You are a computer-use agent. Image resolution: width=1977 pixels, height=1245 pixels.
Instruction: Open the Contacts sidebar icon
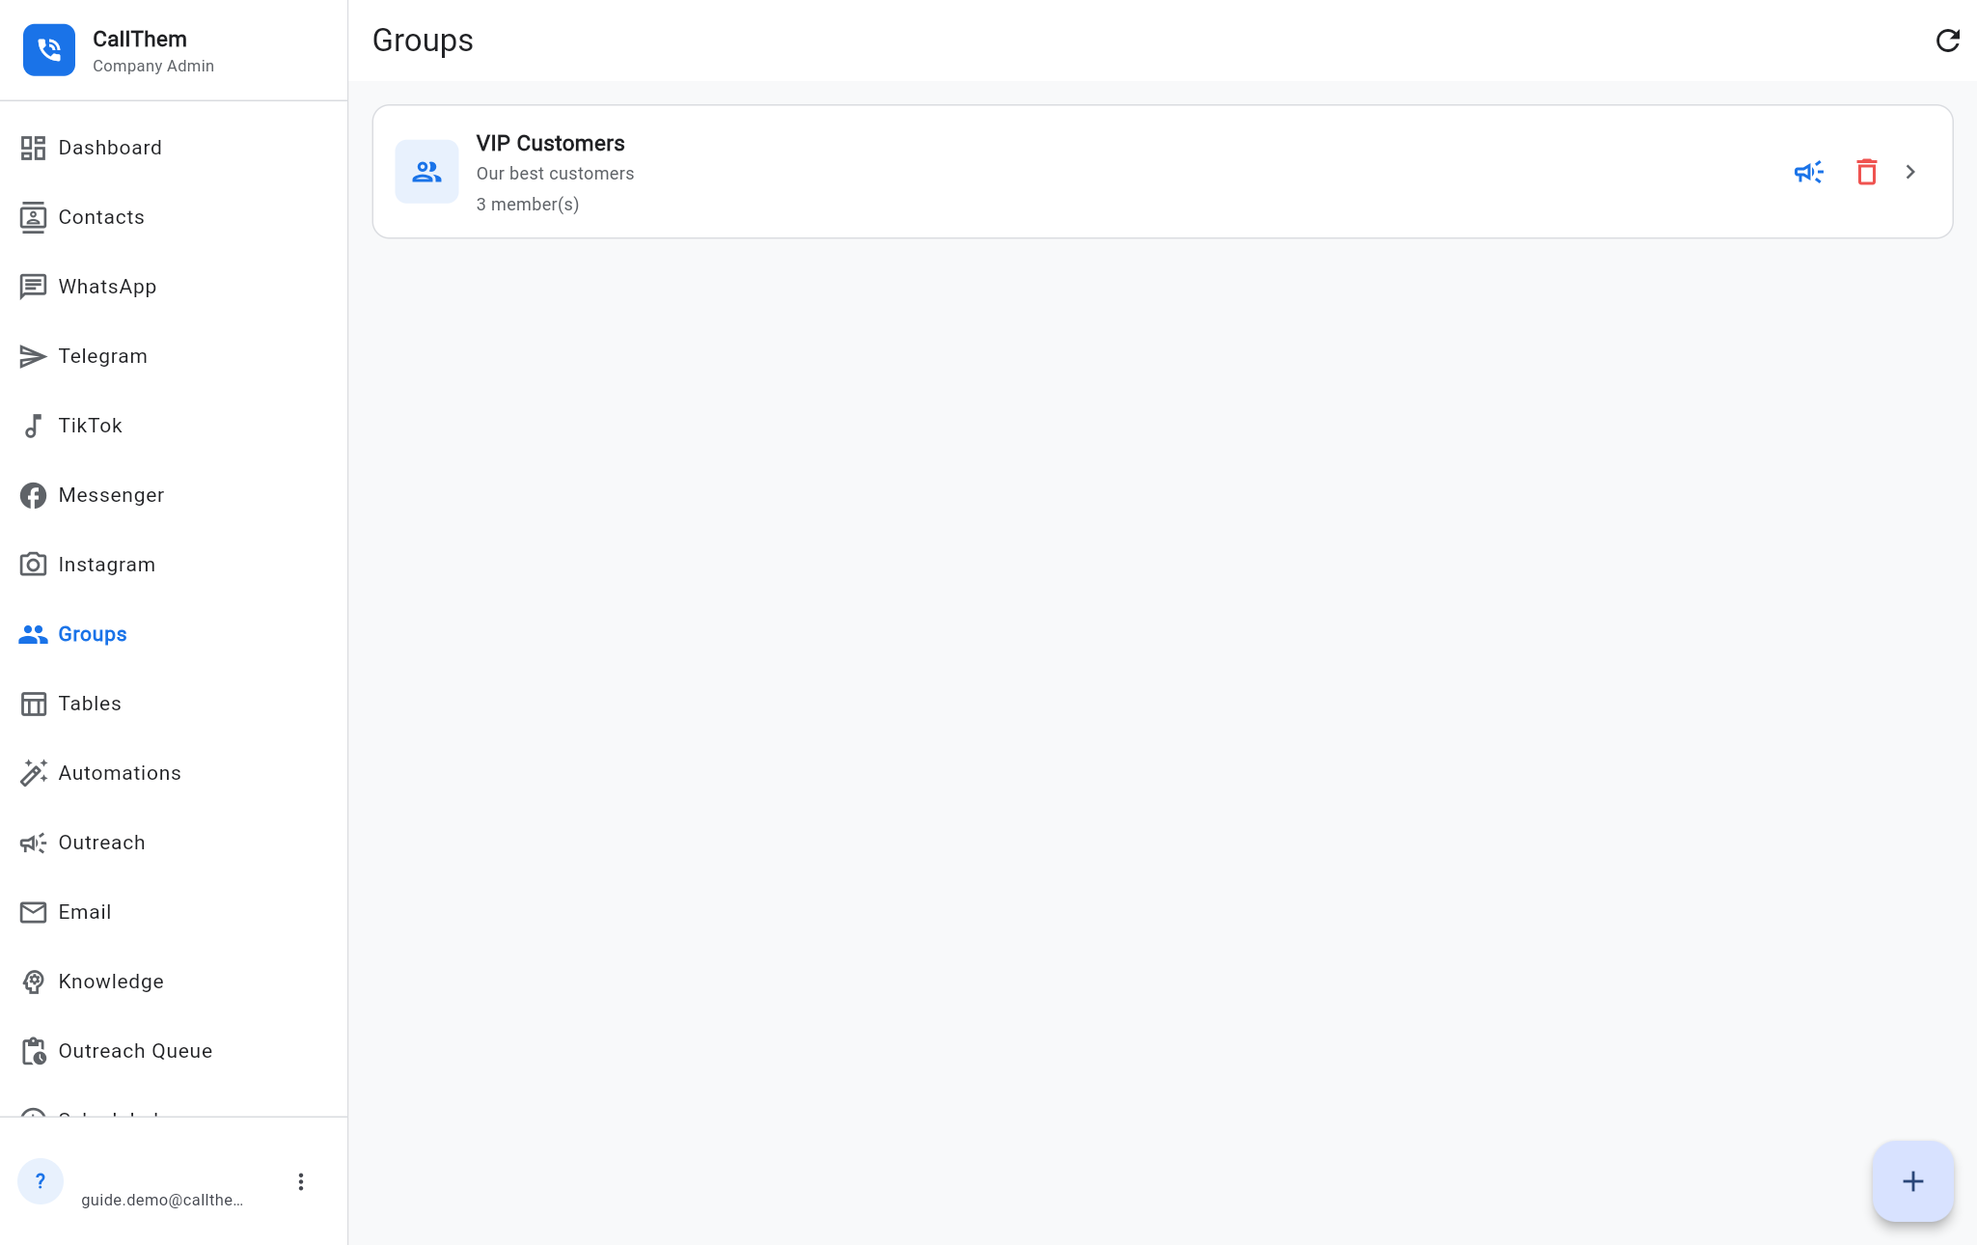pyautogui.click(x=33, y=217)
